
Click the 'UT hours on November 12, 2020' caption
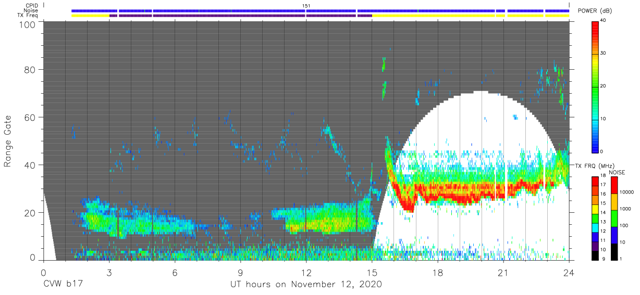click(306, 285)
